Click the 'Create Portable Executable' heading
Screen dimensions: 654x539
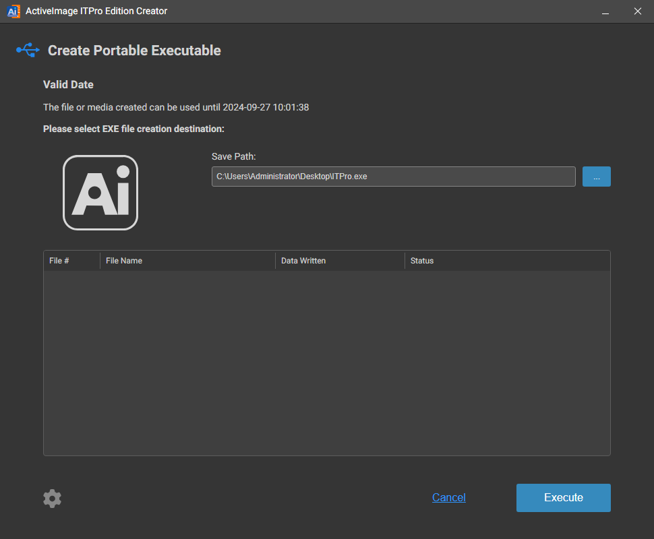134,51
